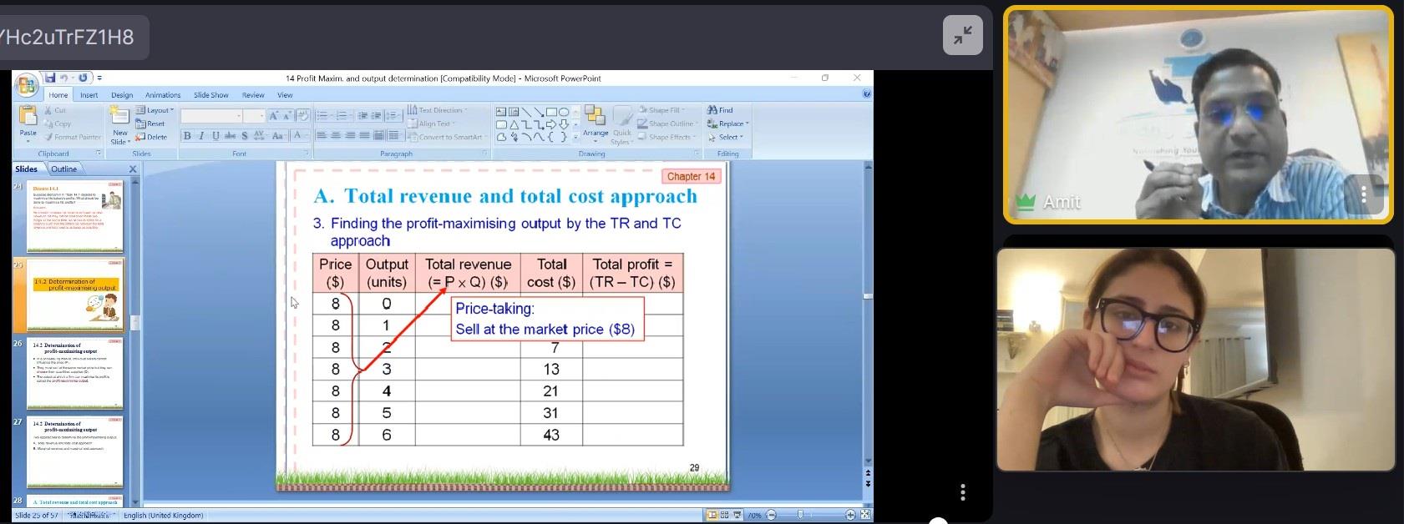Screen dimensions: 1404x524
Task: Toggle Italic formatting
Action: tap(201, 136)
